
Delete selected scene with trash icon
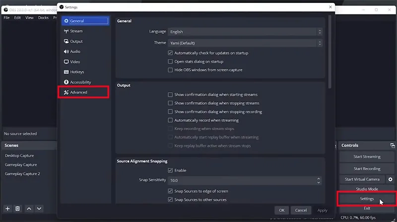point(17,209)
